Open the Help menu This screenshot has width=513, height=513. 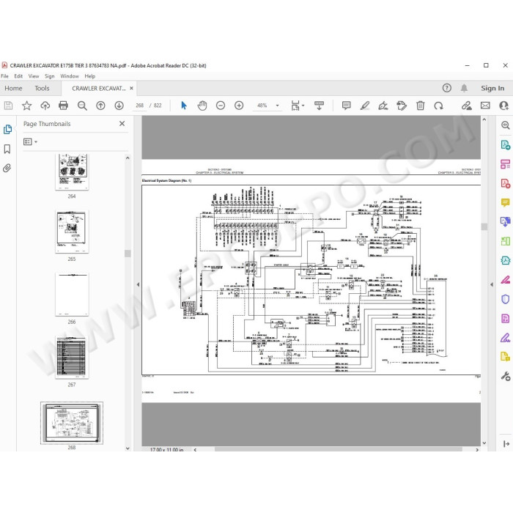pos(89,76)
